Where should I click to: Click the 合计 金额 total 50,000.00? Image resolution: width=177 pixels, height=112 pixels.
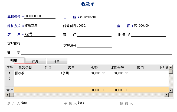[94, 90]
